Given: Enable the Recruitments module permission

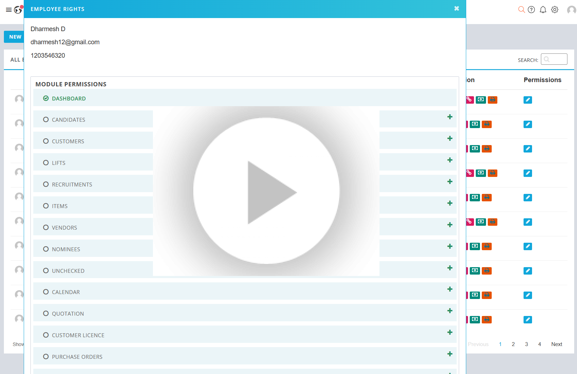Looking at the screenshot, I should coord(46,184).
